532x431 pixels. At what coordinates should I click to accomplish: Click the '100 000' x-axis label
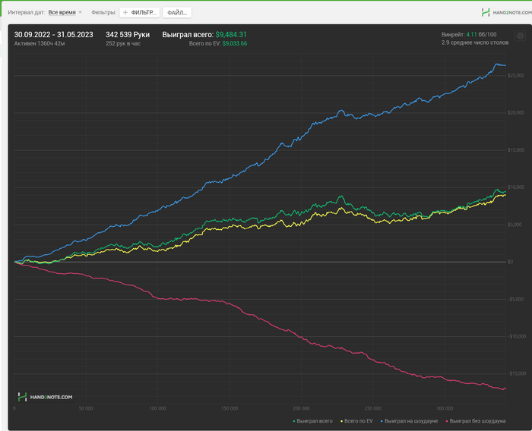tap(158, 408)
